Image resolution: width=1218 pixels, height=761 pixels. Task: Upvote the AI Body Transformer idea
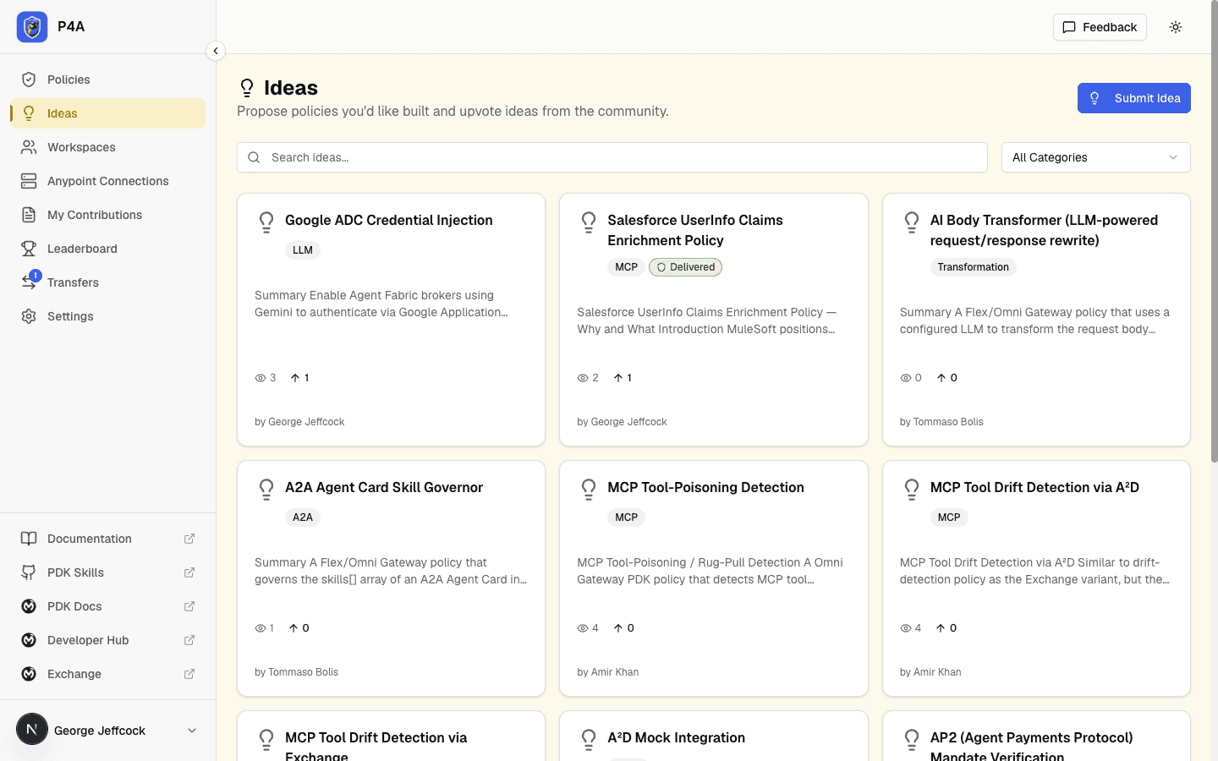946,378
